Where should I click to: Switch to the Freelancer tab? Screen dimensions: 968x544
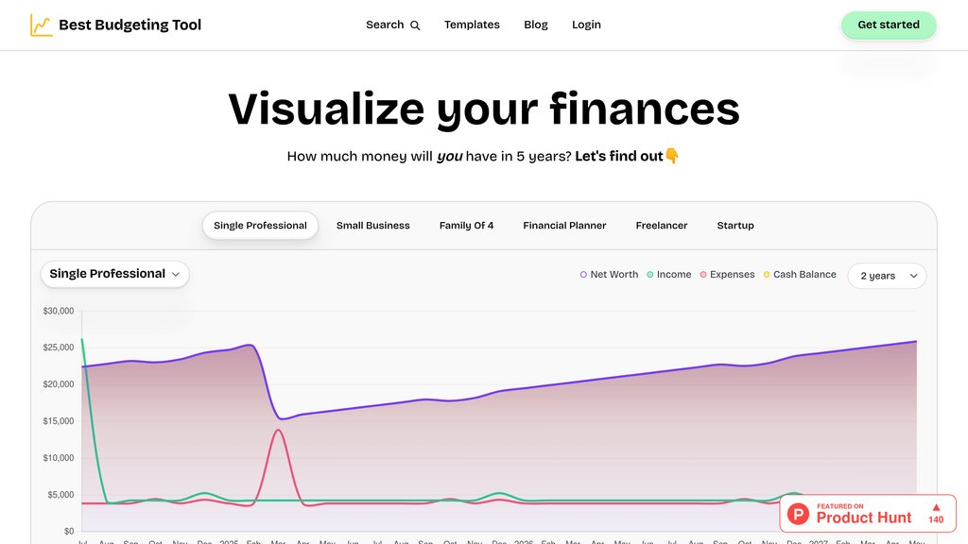click(x=661, y=226)
